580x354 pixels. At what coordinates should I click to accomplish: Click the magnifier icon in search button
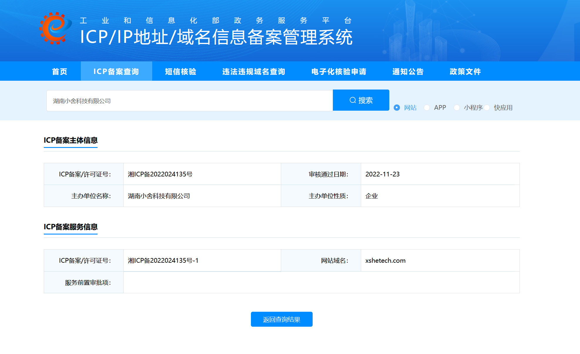353,100
